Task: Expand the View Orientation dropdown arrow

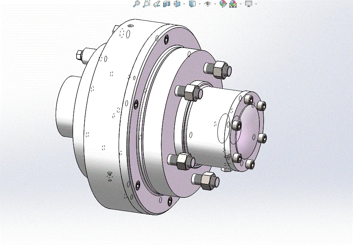Action: click(184, 4)
